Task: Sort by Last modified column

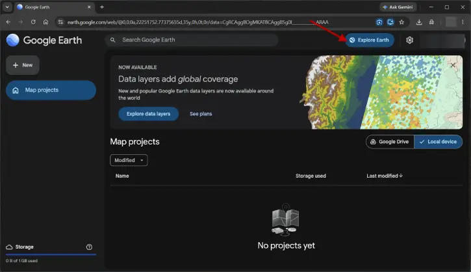Action: tap(385, 176)
